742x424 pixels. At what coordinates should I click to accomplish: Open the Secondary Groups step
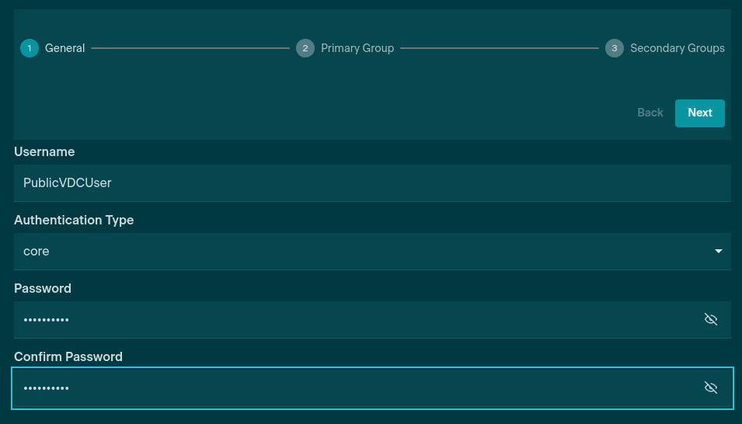(678, 48)
